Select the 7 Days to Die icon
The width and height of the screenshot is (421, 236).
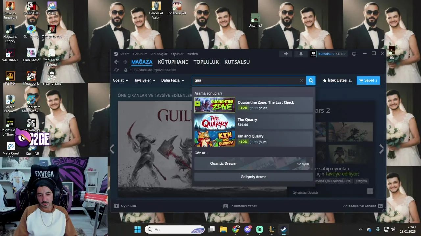pyautogui.click(x=52, y=32)
